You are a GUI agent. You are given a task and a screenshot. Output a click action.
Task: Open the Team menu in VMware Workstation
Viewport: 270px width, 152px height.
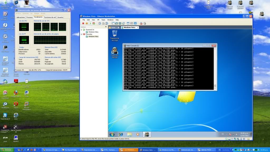[x=103, y=20]
